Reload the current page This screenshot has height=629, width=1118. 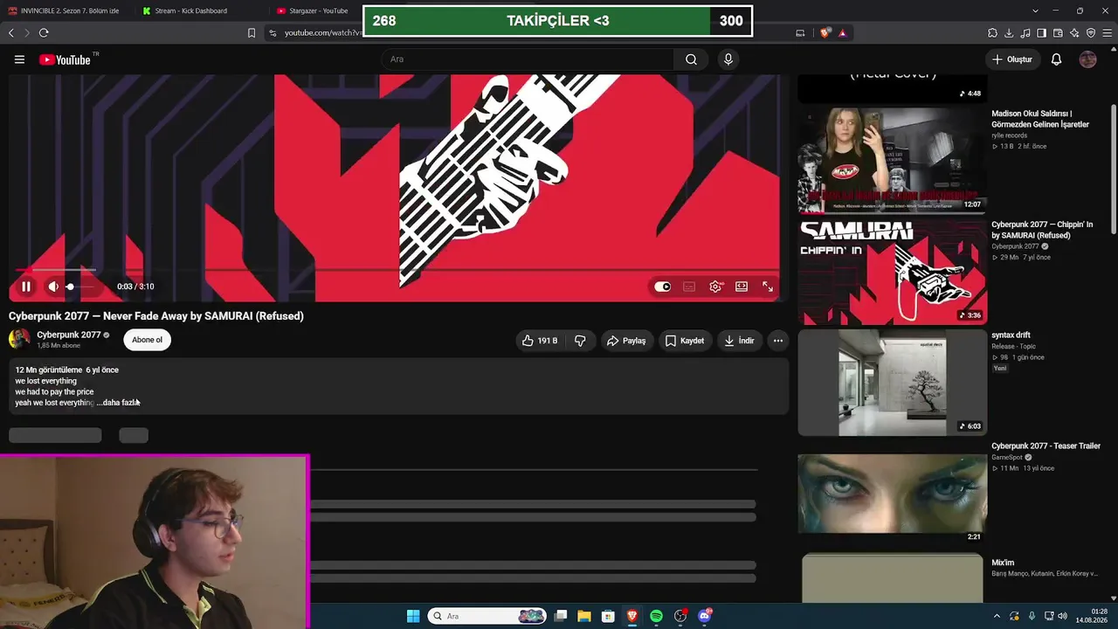tap(44, 33)
